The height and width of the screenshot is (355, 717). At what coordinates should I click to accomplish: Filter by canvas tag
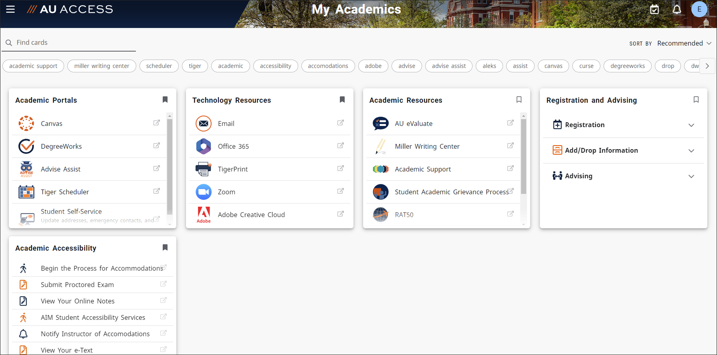[553, 66]
